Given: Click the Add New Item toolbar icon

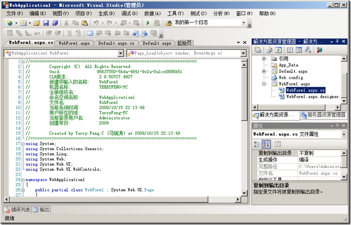Looking at the screenshot, I should point(23,23).
